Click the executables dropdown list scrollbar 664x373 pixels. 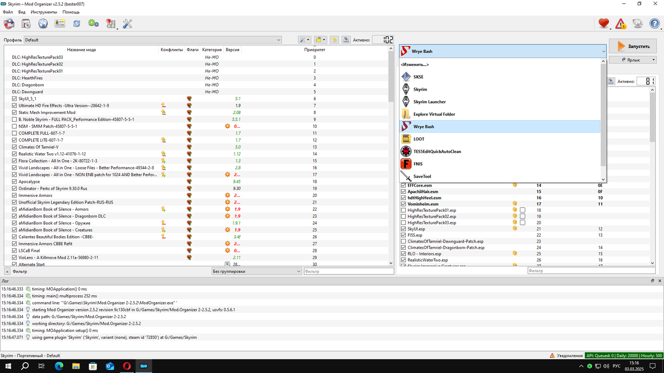tap(603, 120)
